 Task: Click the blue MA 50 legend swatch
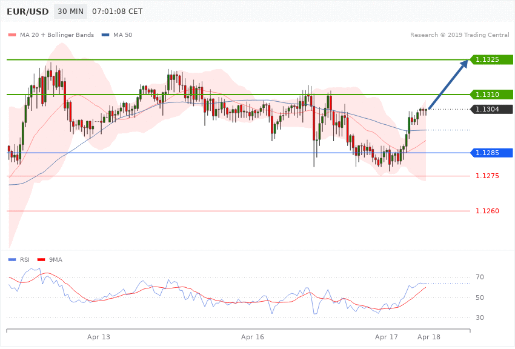(105, 35)
